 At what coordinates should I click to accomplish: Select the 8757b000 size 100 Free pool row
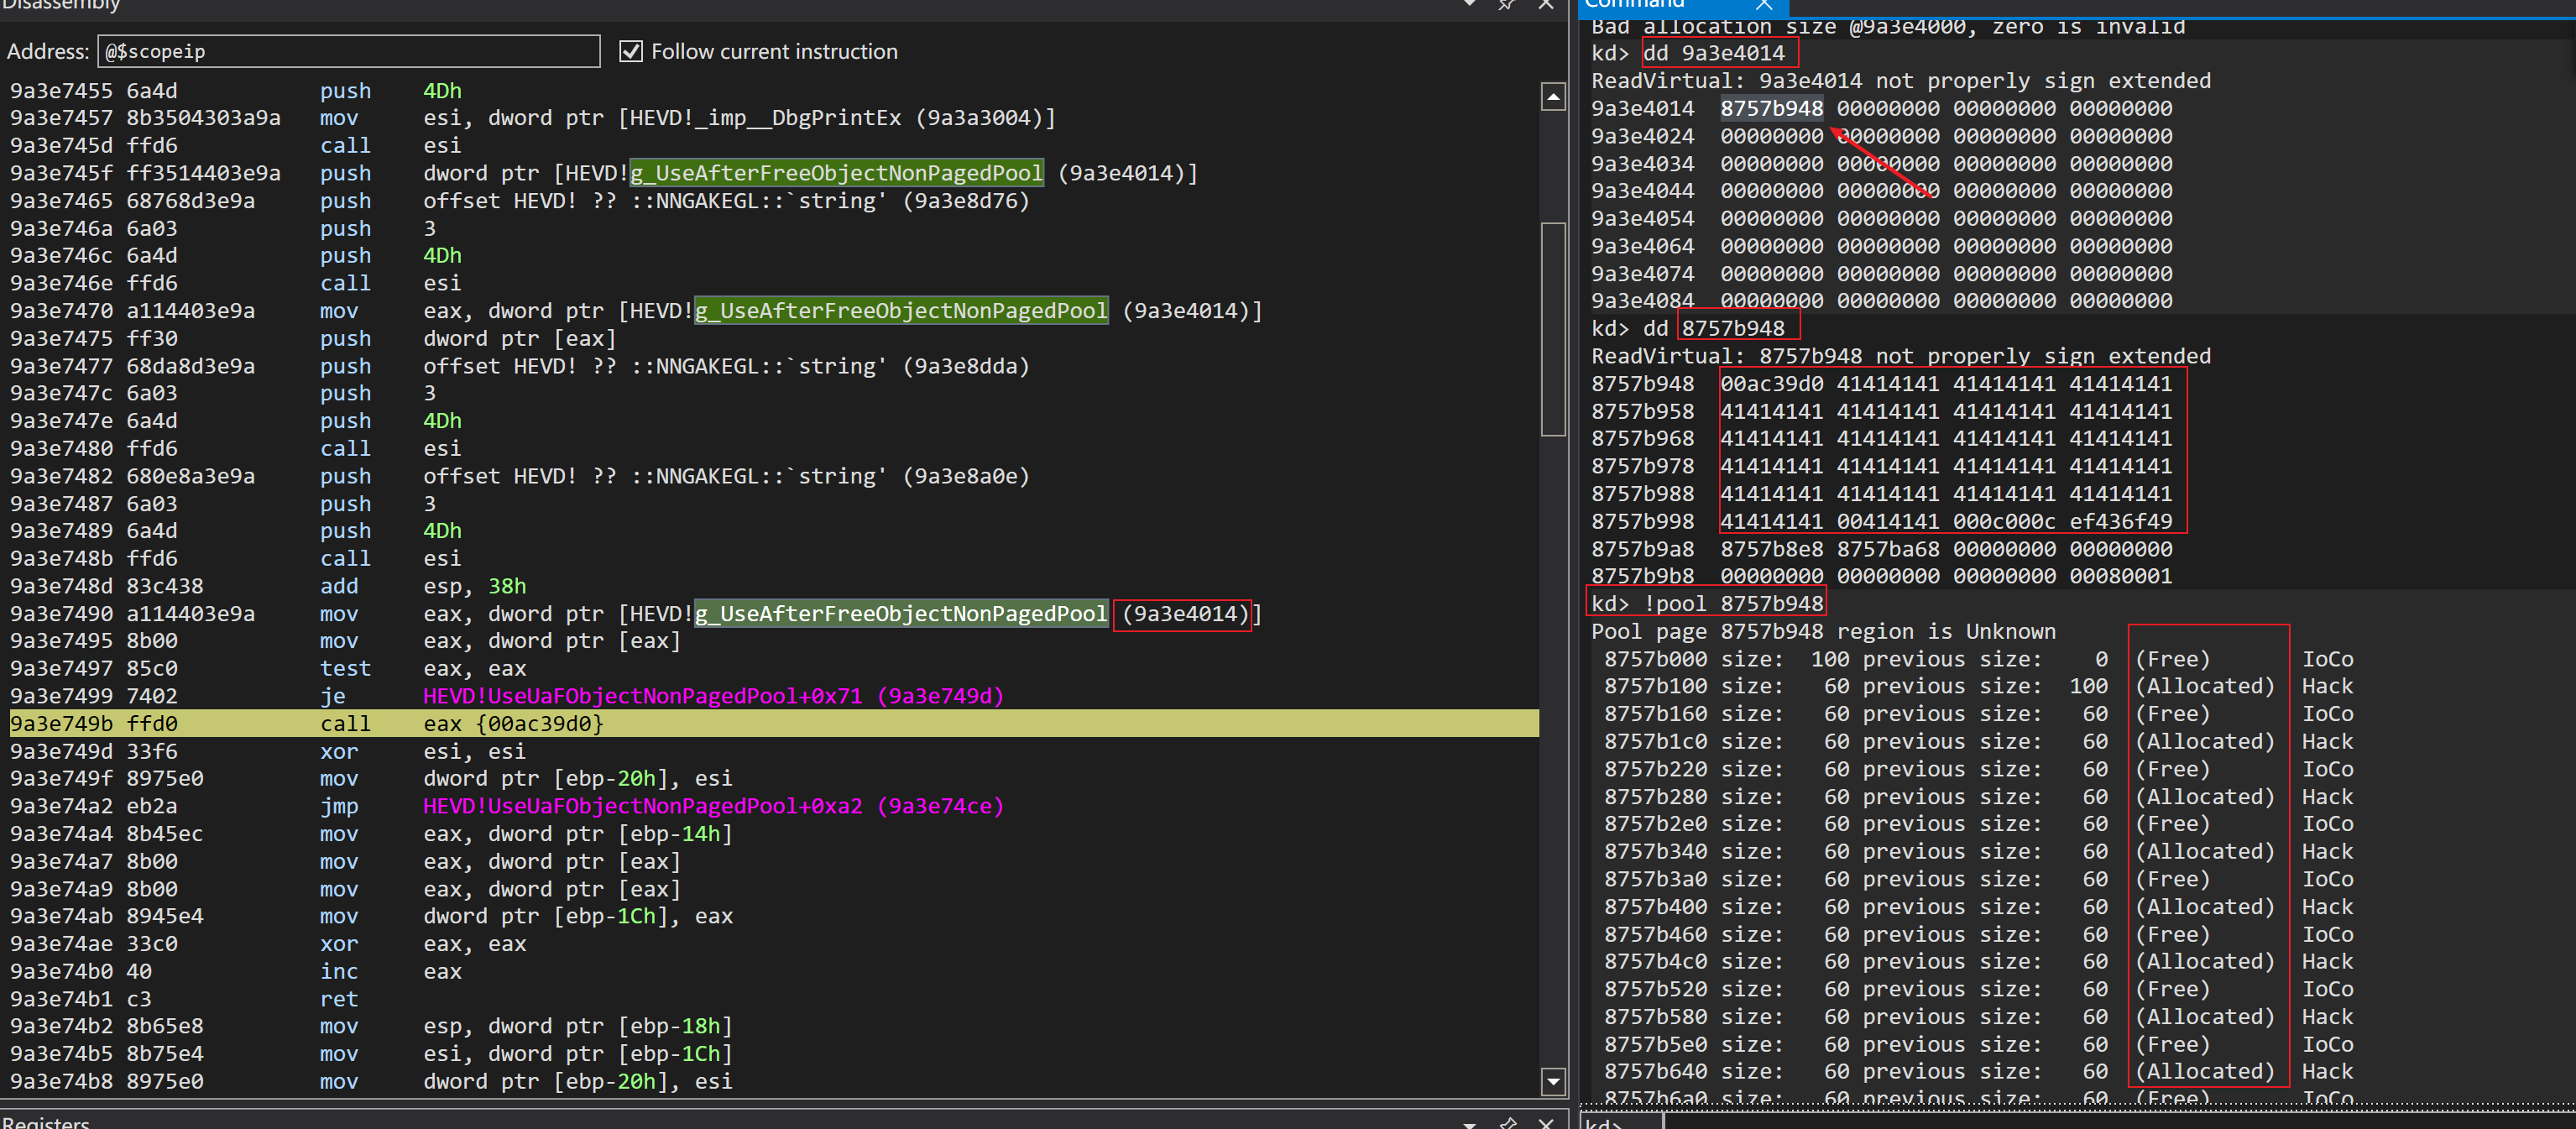click(1978, 659)
